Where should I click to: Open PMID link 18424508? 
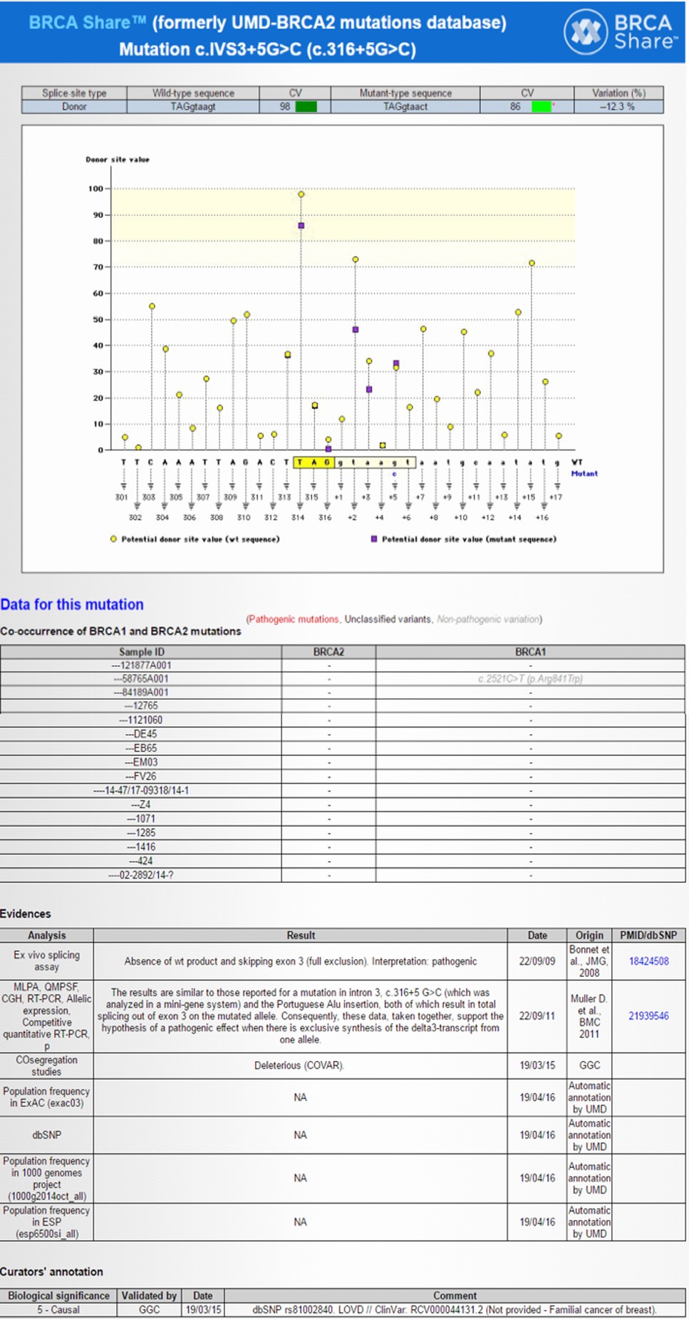coord(648,961)
